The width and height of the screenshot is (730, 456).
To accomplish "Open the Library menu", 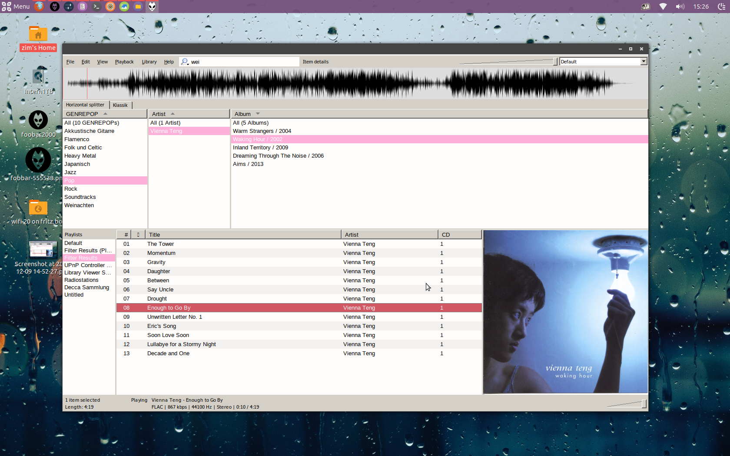I will coord(149,62).
